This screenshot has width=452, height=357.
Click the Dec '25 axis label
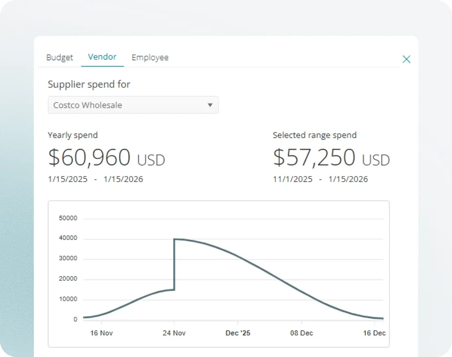point(238,333)
